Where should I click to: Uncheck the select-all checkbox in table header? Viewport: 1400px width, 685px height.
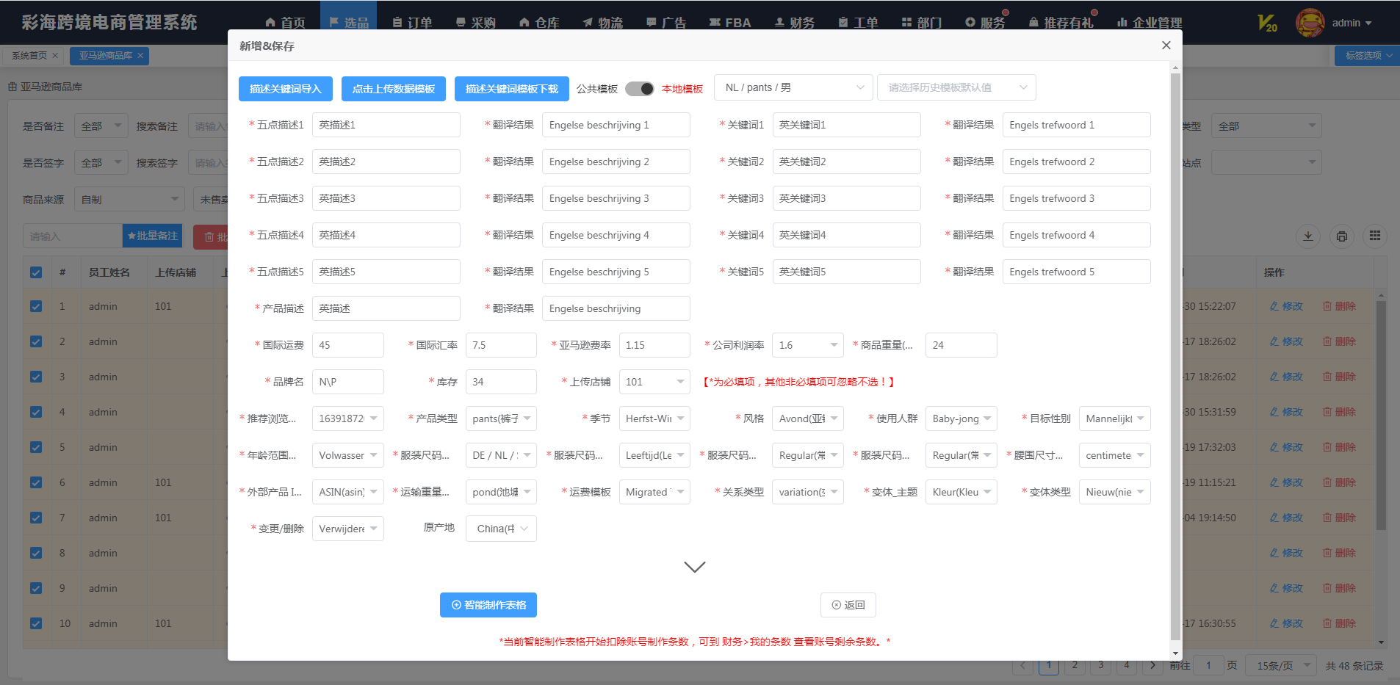36,272
